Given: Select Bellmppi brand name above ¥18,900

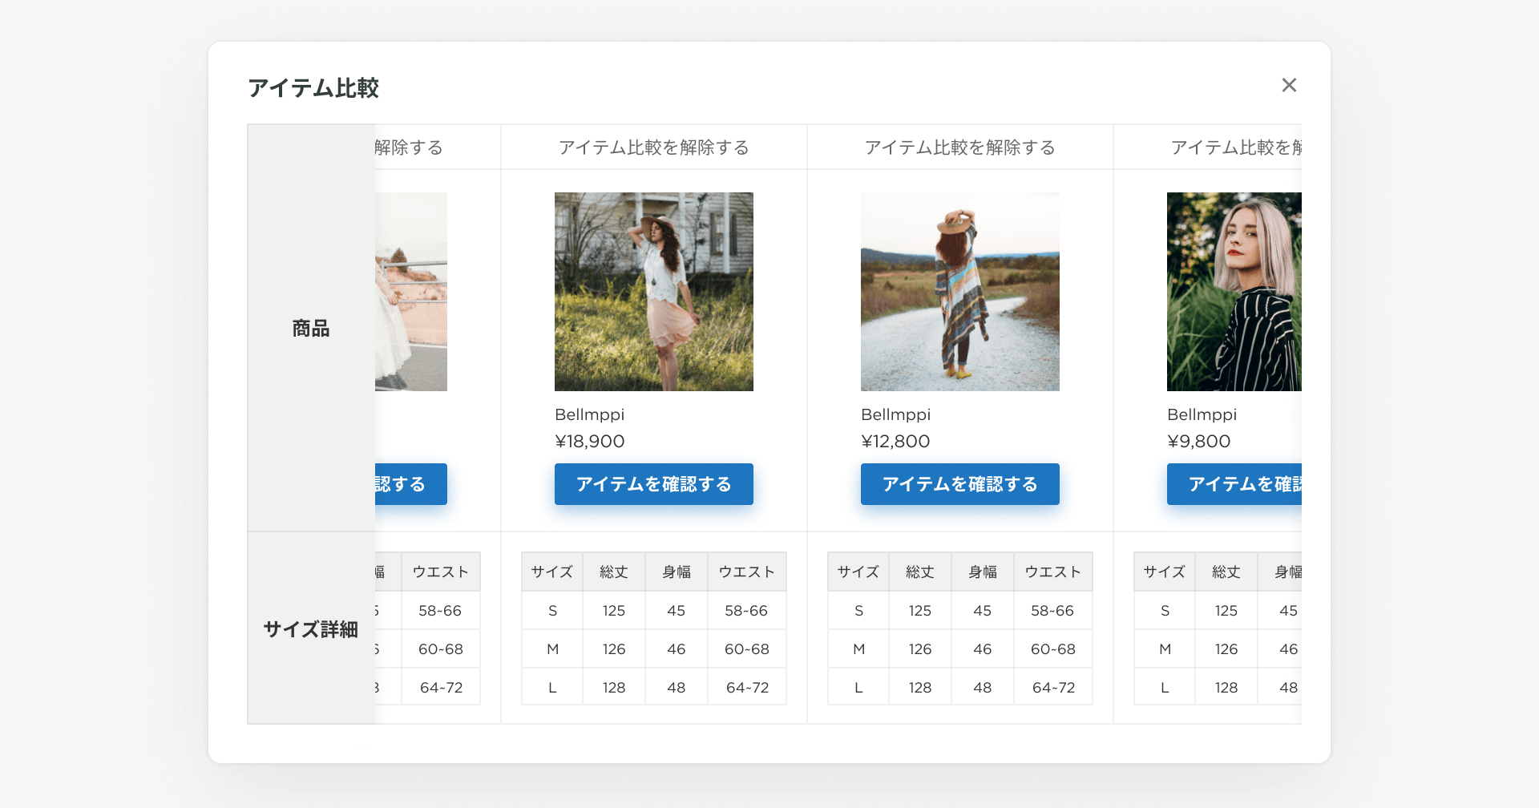Looking at the screenshot, I should [589, 414].
